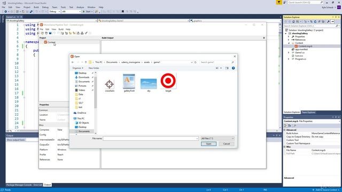The width and height of the screenshot is (342, 192).
Task: Click the Pipeline Tool clean icon
Action: [86, 33]
